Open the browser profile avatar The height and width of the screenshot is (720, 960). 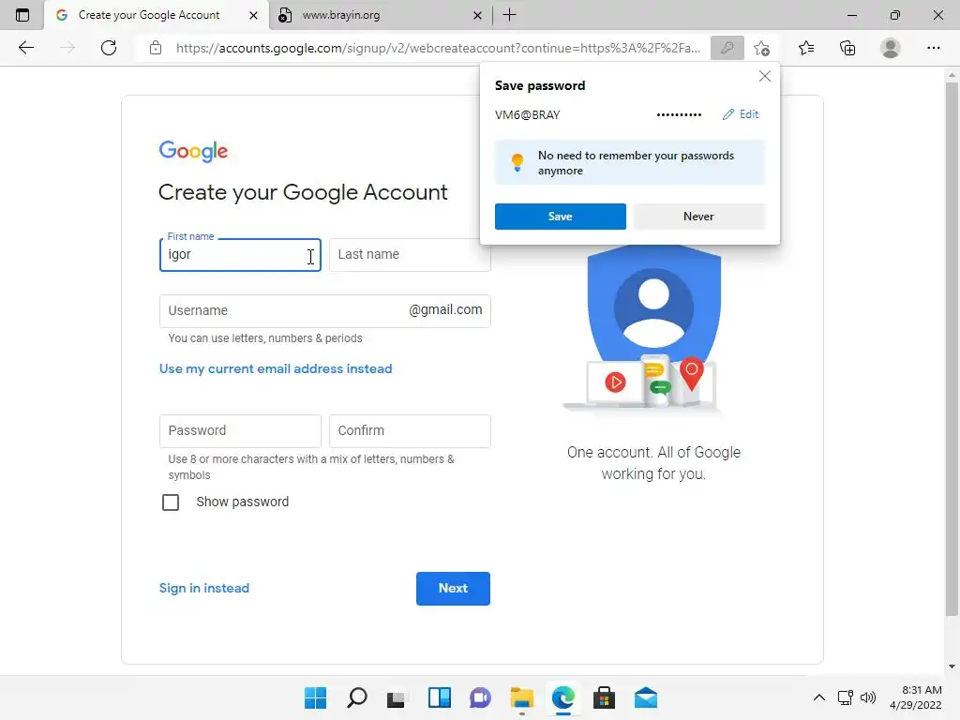point(891,48)
